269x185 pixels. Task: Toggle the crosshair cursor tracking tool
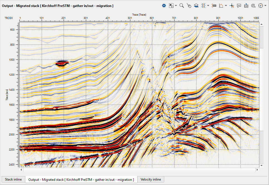(232, 5)
